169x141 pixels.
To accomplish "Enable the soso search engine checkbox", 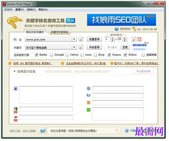I will pyautogui.click(x=82, y=55).
